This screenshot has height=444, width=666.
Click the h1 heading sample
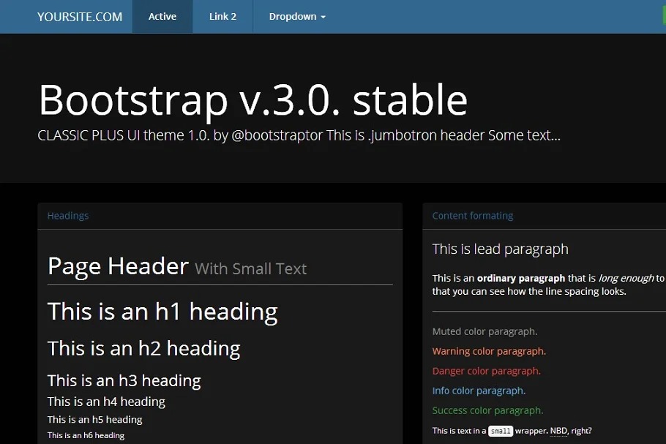(162, 312)
